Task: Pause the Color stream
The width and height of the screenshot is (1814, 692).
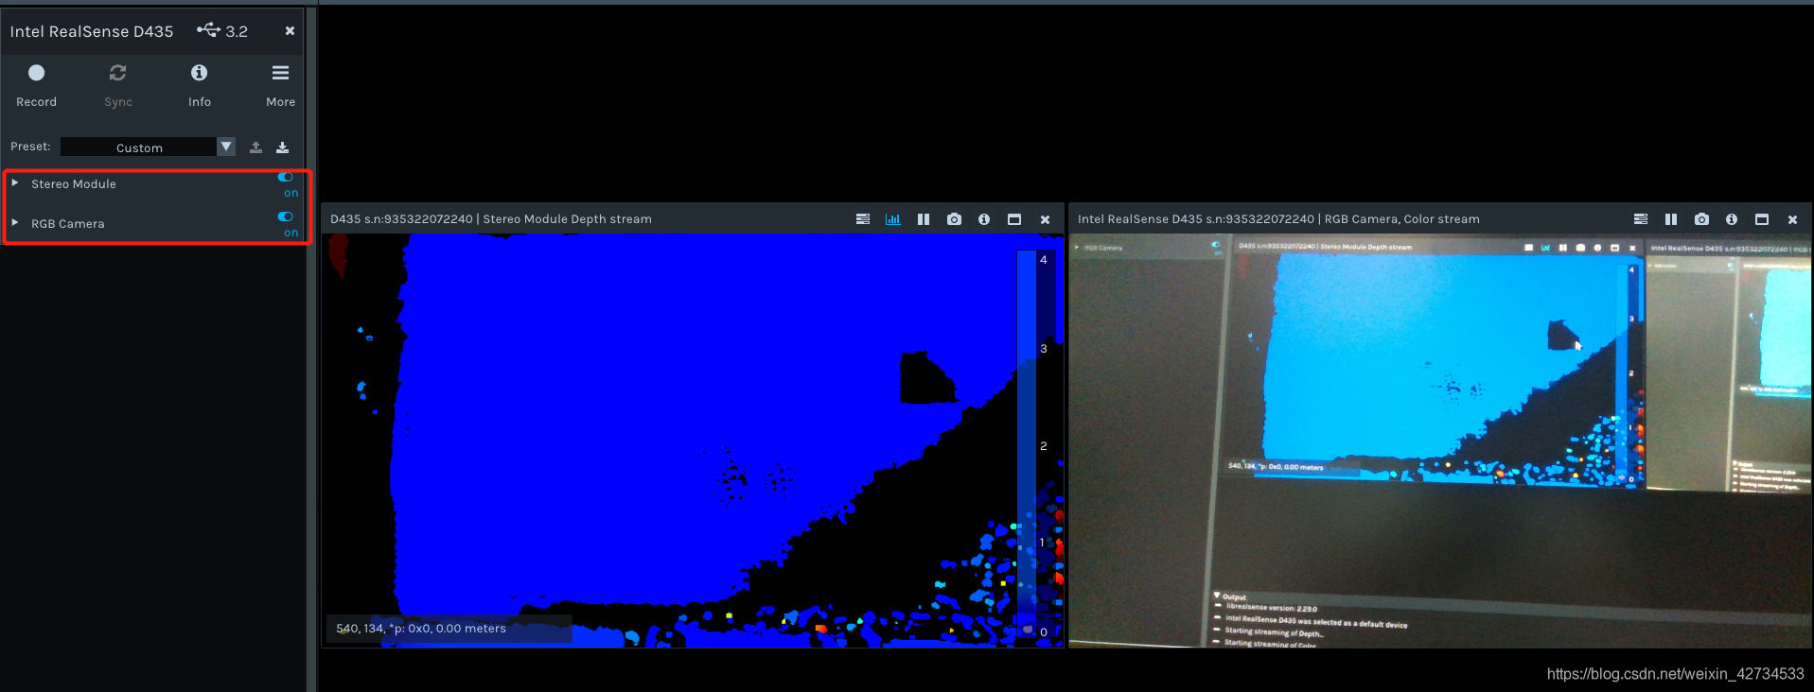Action: (x=1671, y=219)
